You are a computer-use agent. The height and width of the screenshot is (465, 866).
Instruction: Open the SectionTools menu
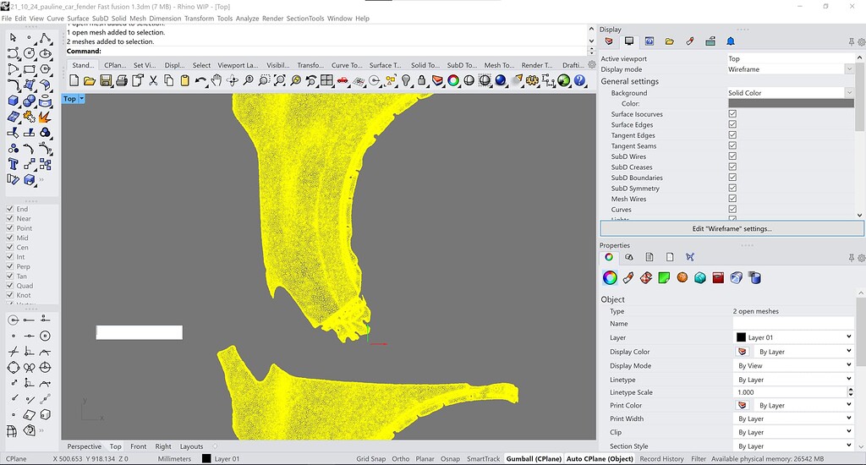304,19
